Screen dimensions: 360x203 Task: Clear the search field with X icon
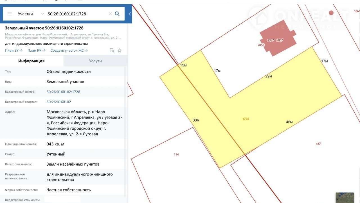110,14
